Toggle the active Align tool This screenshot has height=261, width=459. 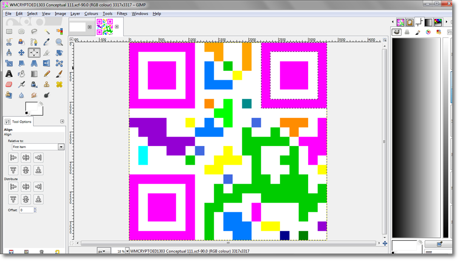(34, 53)
